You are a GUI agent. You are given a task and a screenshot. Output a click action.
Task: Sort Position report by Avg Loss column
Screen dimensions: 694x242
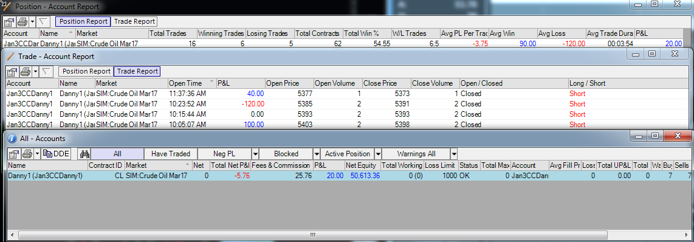coord(562,33)
